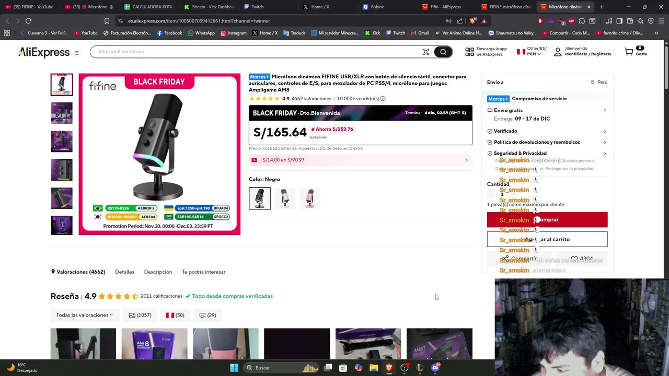Click the Brave VPN shield icon
The height and width of the screenshot is (376, 669).
(651, 21)
